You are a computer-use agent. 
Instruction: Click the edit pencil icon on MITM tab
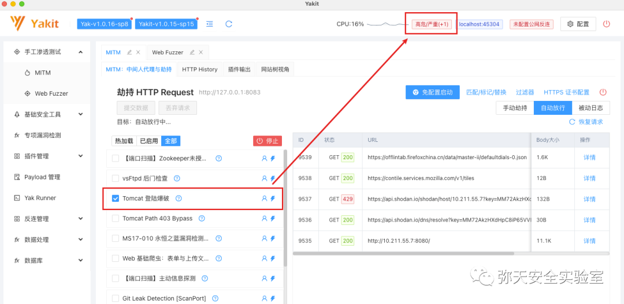pos(129,52)
